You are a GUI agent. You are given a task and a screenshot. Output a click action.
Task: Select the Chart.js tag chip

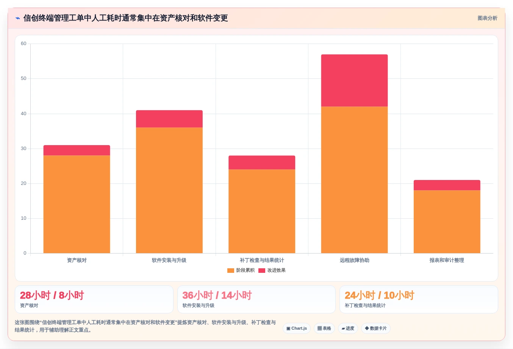tap(297, 328)
